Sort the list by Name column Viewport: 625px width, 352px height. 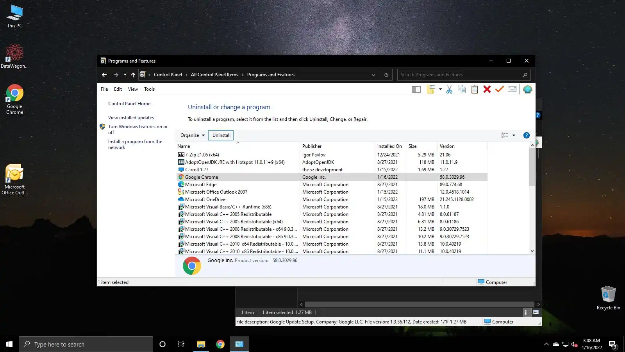(237, 146)
